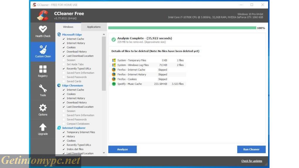Click Firefox icon for Cookies row
The height and width of the screenshot is (168, 299).
114,79
